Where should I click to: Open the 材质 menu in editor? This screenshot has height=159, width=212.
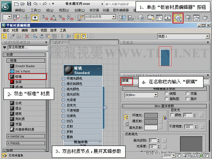15,30
